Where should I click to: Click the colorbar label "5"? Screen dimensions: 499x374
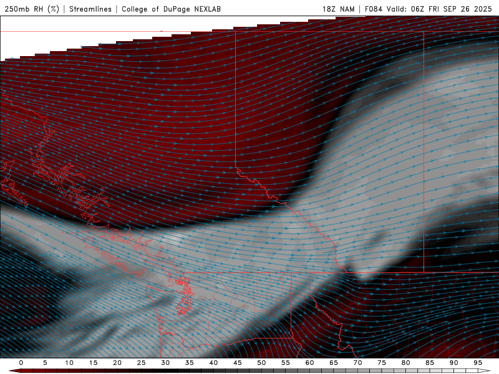[x=45, y=363]
